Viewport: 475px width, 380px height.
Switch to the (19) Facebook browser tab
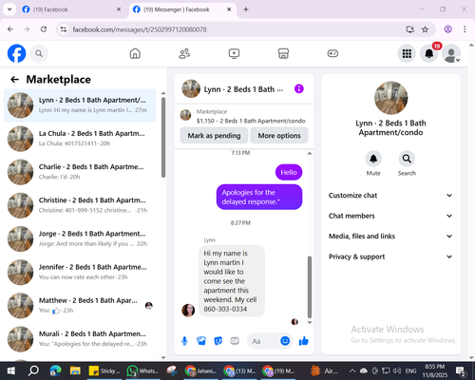[71, 9]
